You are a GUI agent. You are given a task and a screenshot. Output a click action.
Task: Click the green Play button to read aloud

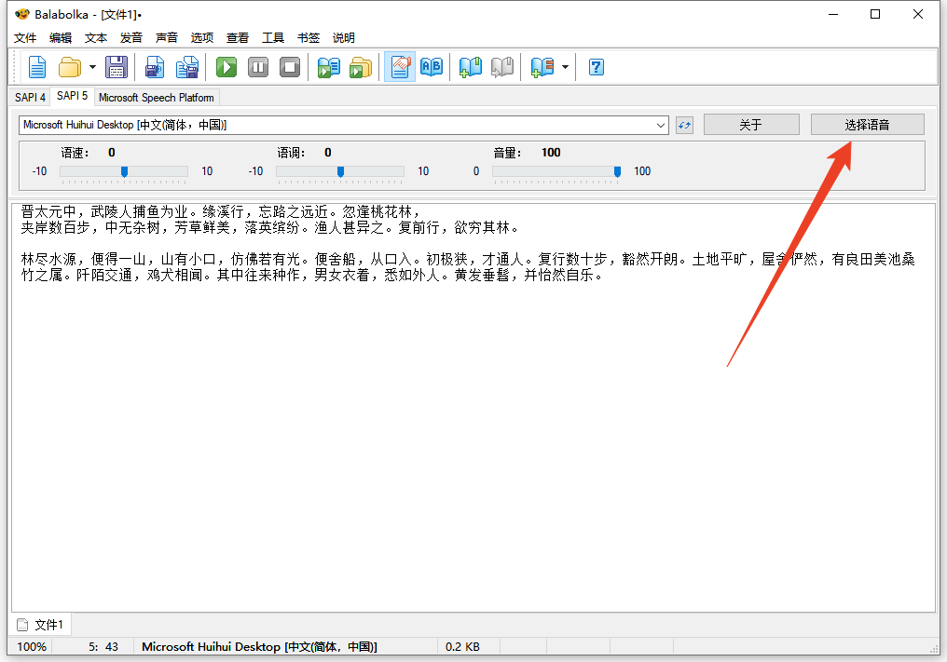click(x=226, y=67)
